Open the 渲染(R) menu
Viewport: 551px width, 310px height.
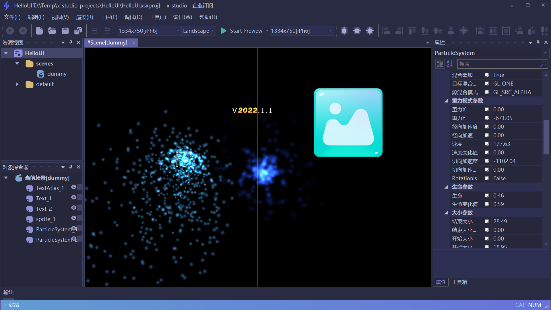(x=84, y=17)
